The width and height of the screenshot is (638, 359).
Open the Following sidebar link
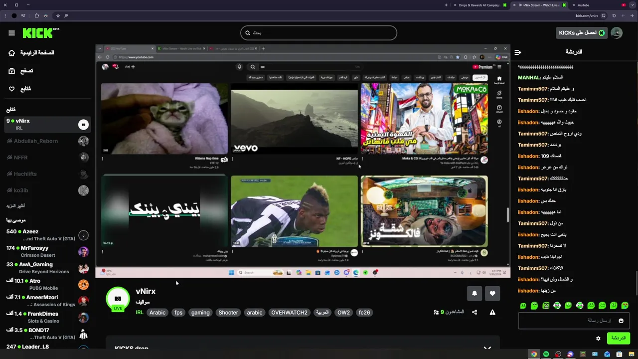coord(20,89)
